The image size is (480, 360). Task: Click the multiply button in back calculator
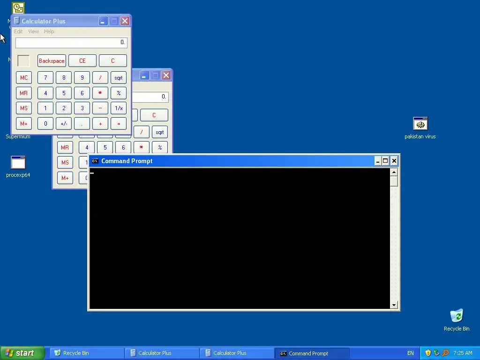point(142,148)
